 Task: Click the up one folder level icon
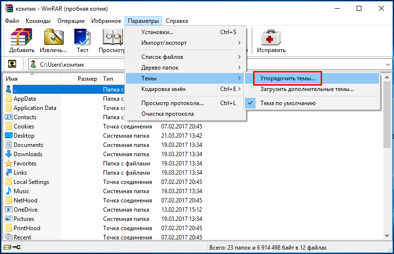pos(12,64)
